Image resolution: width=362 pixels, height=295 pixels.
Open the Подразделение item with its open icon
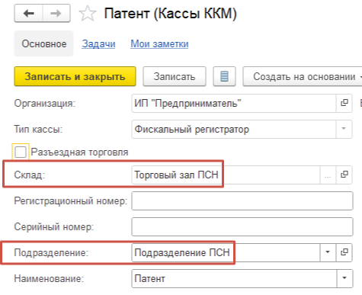[344, 252]
